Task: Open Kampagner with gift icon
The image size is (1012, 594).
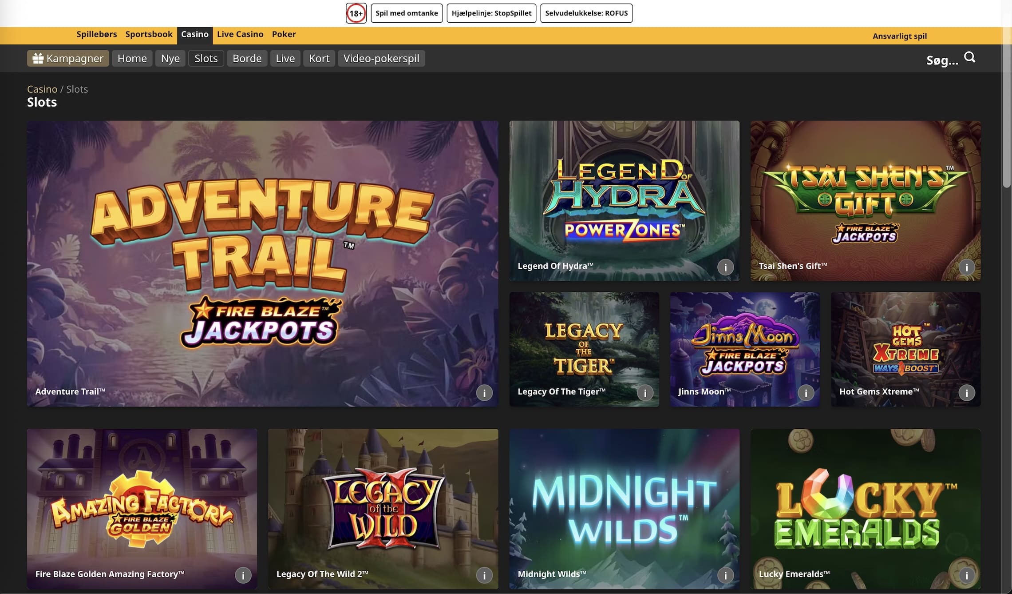Action: click(68, 58)
